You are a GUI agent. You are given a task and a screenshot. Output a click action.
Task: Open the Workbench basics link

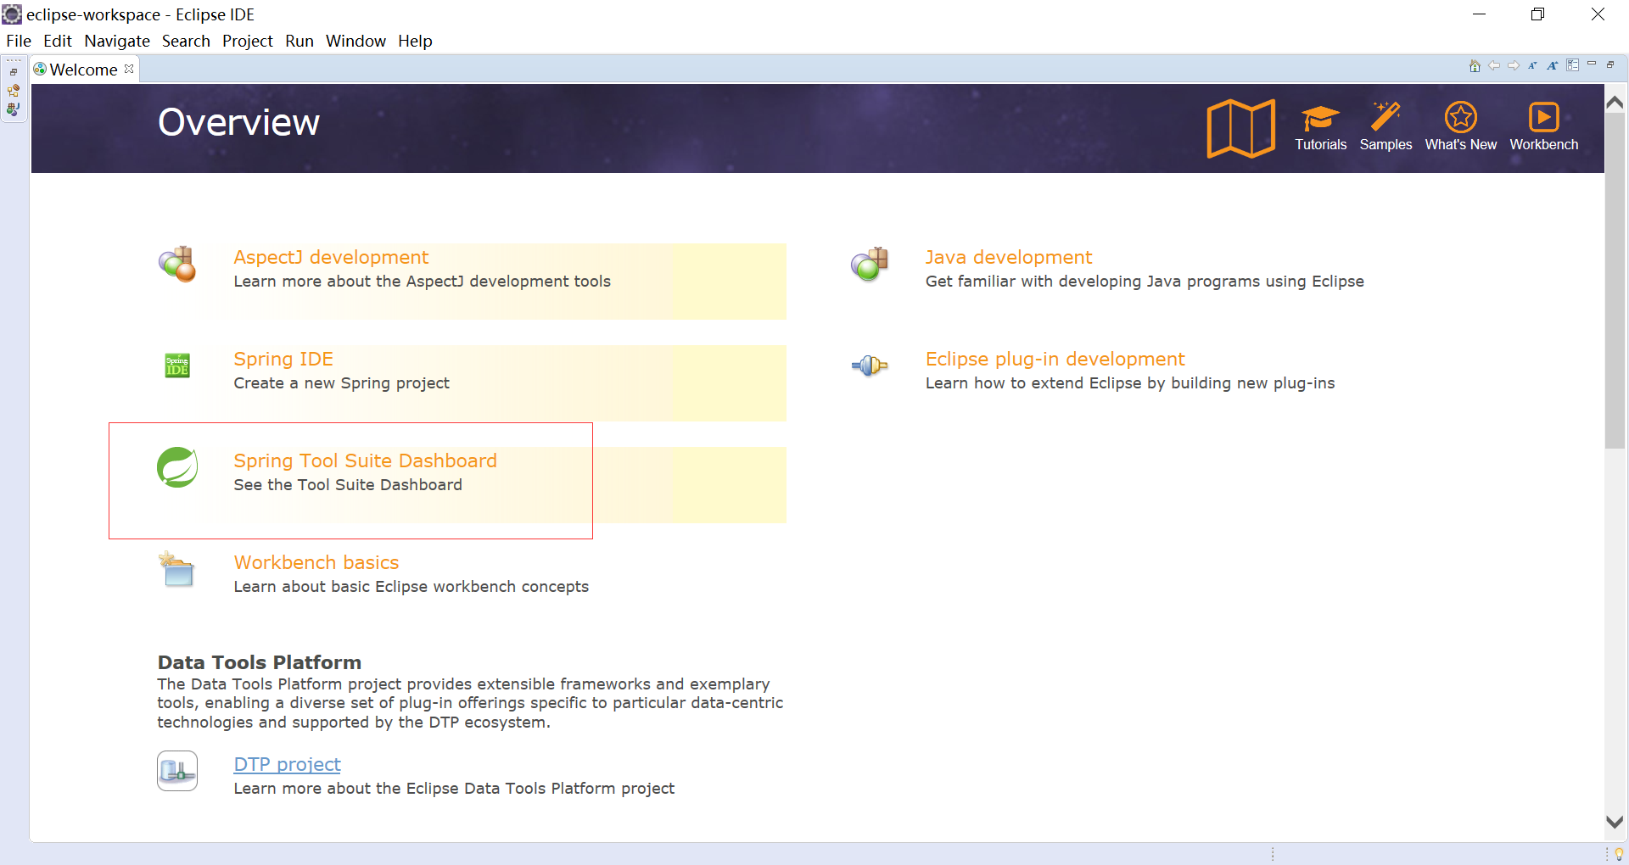pyautogui.click(x=316, y=562)
